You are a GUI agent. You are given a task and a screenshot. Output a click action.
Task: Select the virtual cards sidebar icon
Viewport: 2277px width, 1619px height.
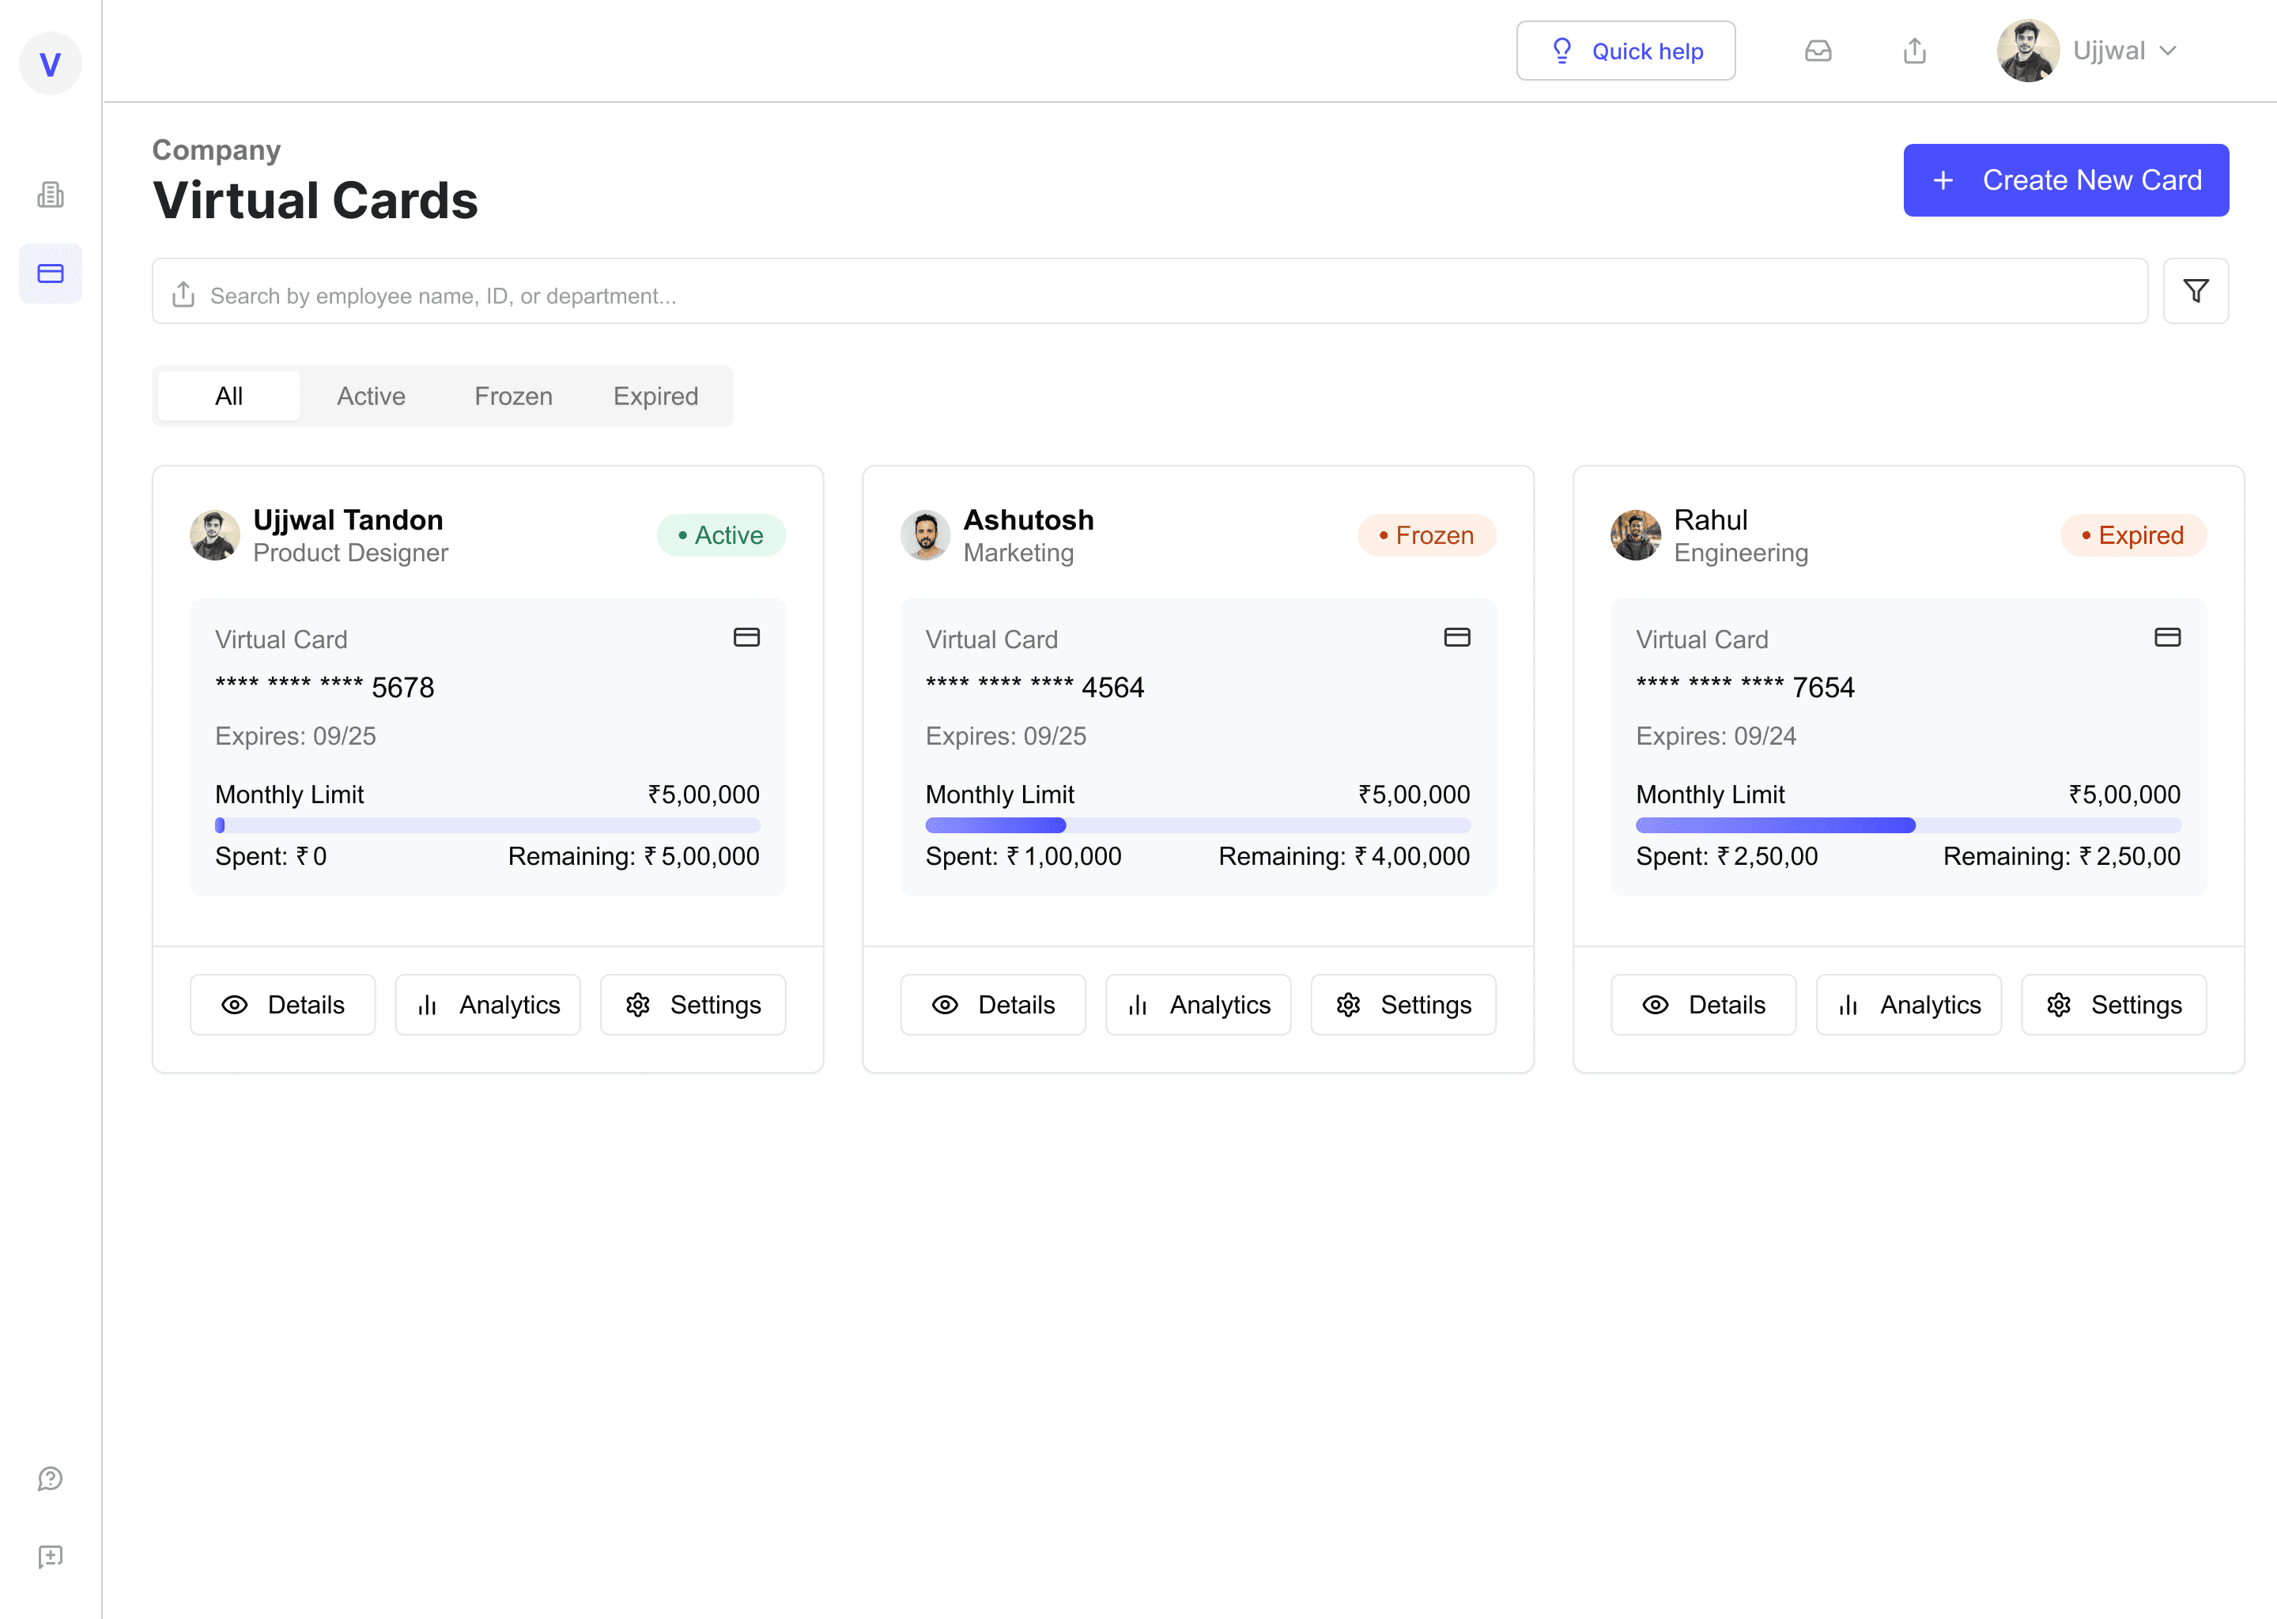[x=50, y=274]
